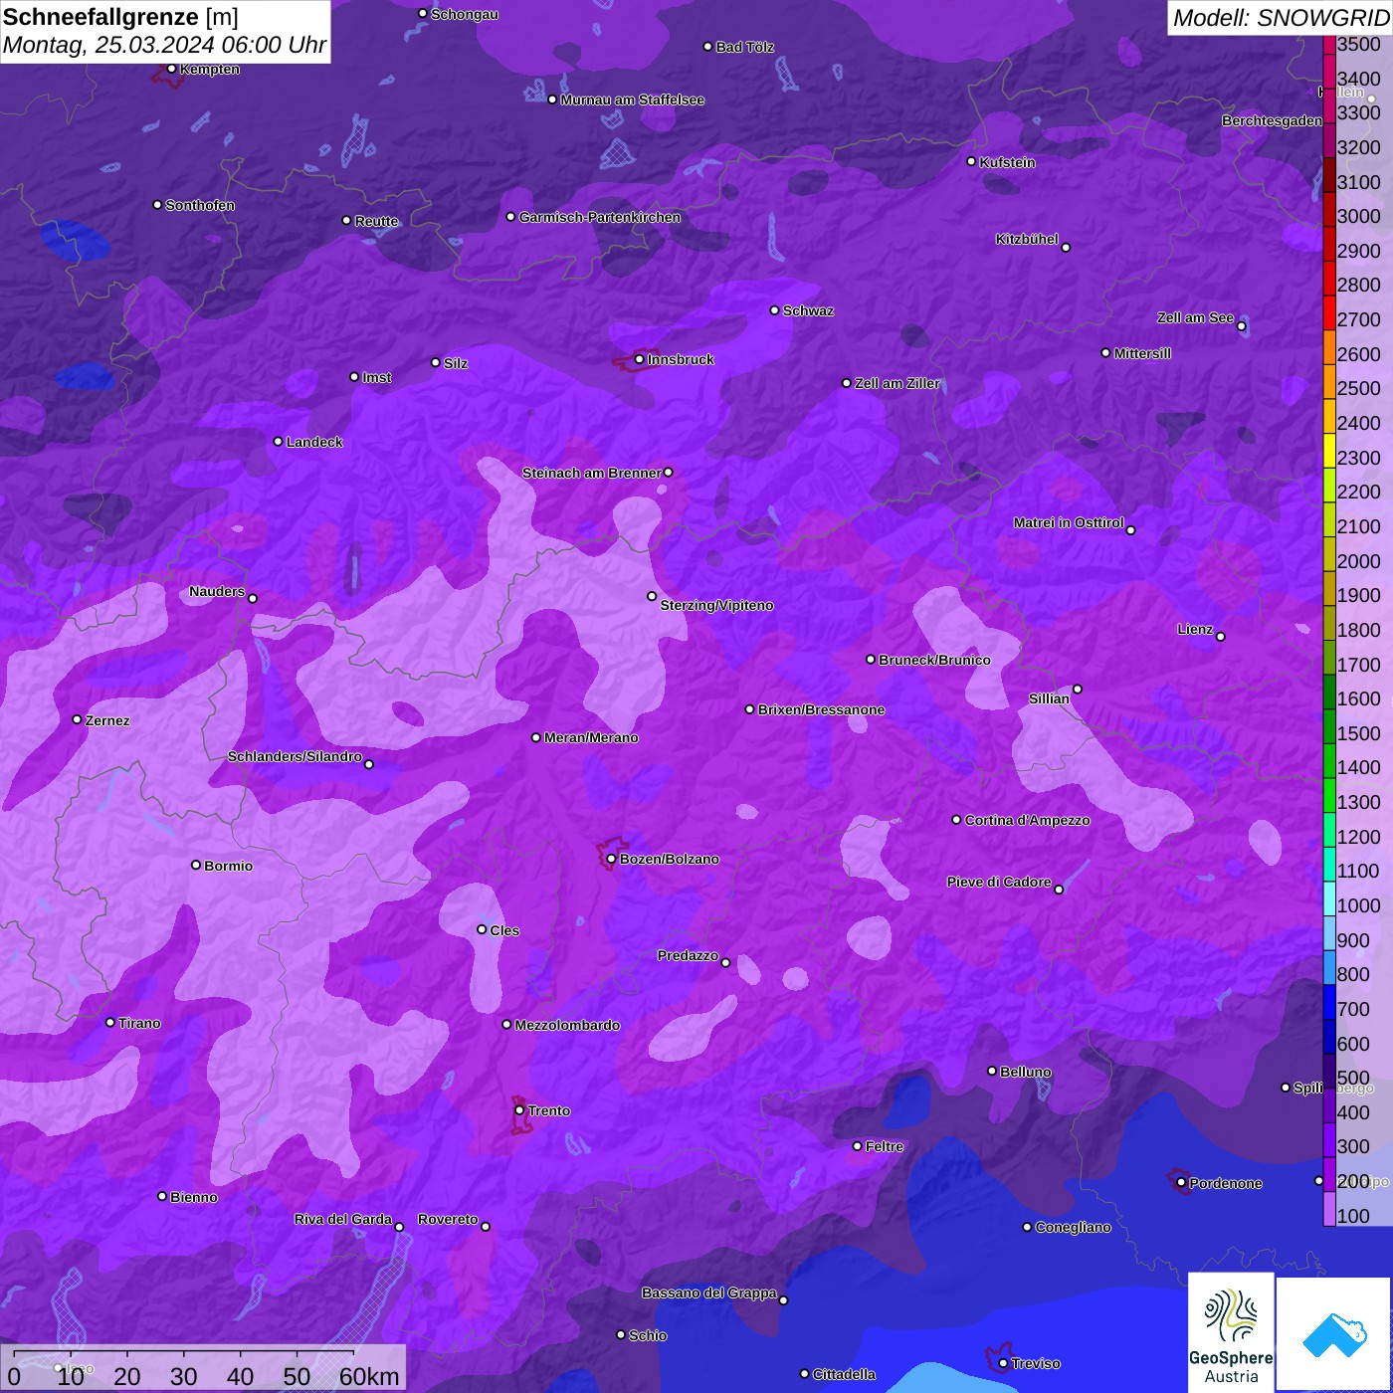Select the Bormio city marker
Screen dimensions: 1393x1393
pos(196,865)
